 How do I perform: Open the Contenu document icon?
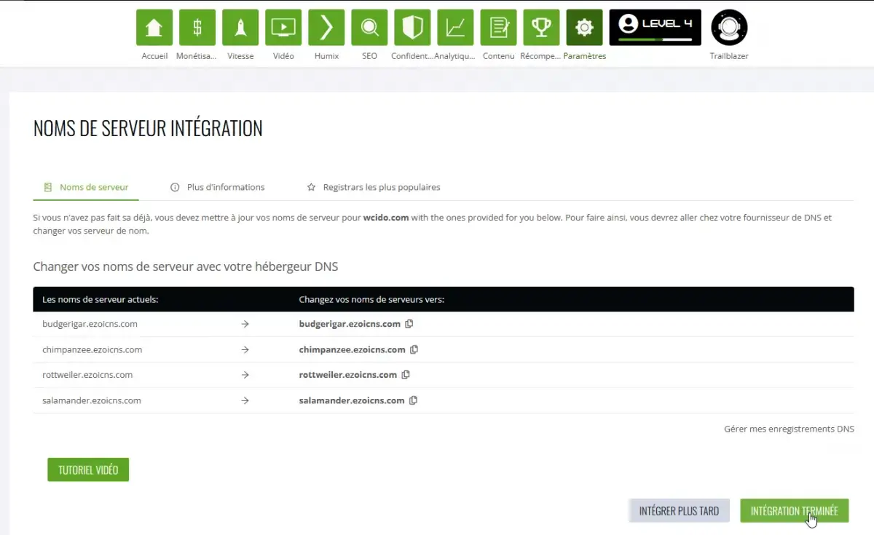pos(498,28)
